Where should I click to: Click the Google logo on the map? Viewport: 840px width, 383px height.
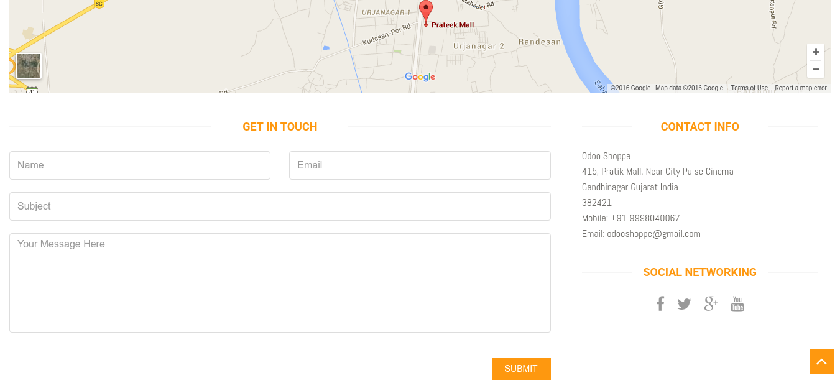point(420,77)
